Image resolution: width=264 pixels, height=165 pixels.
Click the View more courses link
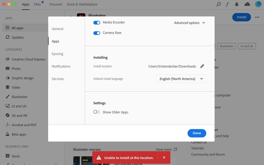164,149
